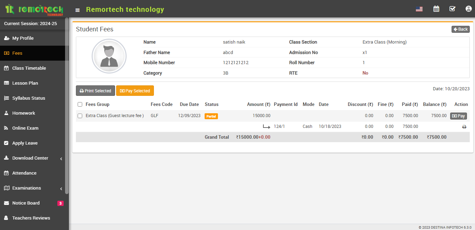475x230 pixels.
Task: Check the Extra Class fees row checkbox
Action: (80, 115)
